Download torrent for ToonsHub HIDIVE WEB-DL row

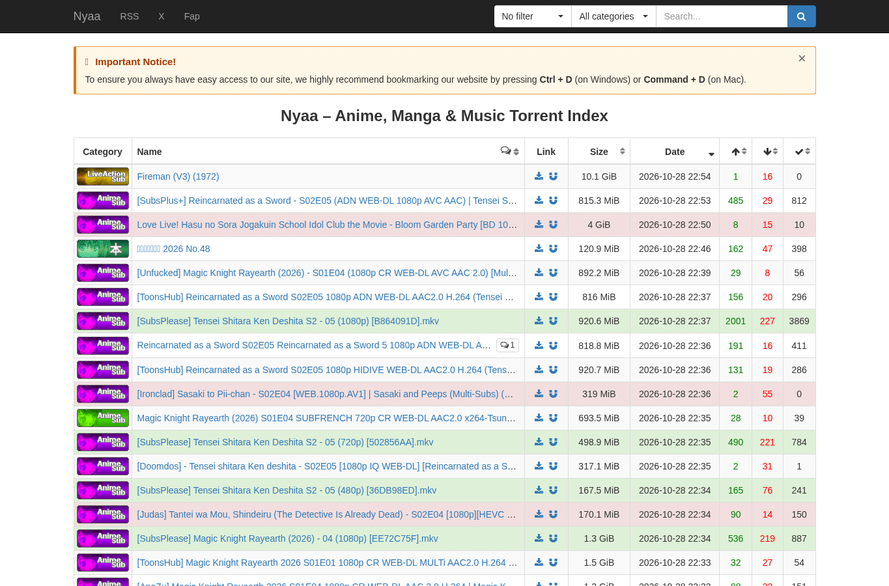pyautogui.click(x=539, y=370)
